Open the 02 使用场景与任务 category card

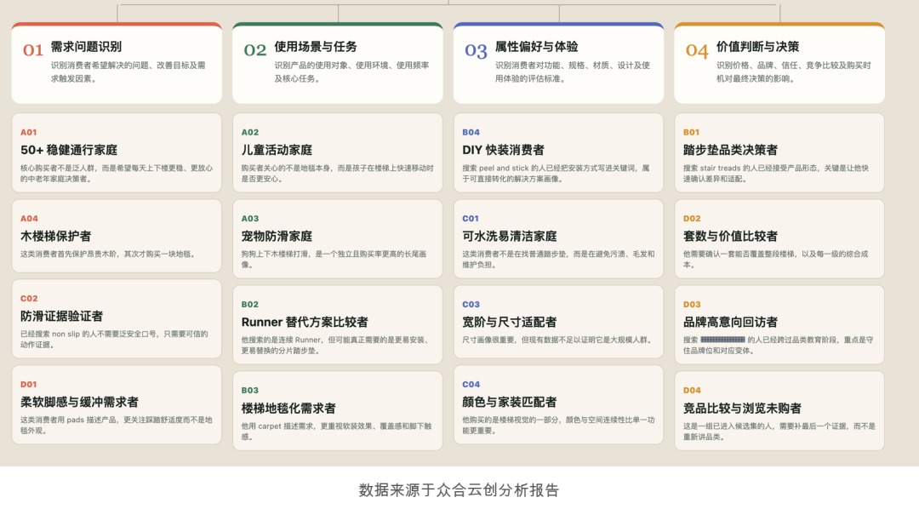(338, 63)
